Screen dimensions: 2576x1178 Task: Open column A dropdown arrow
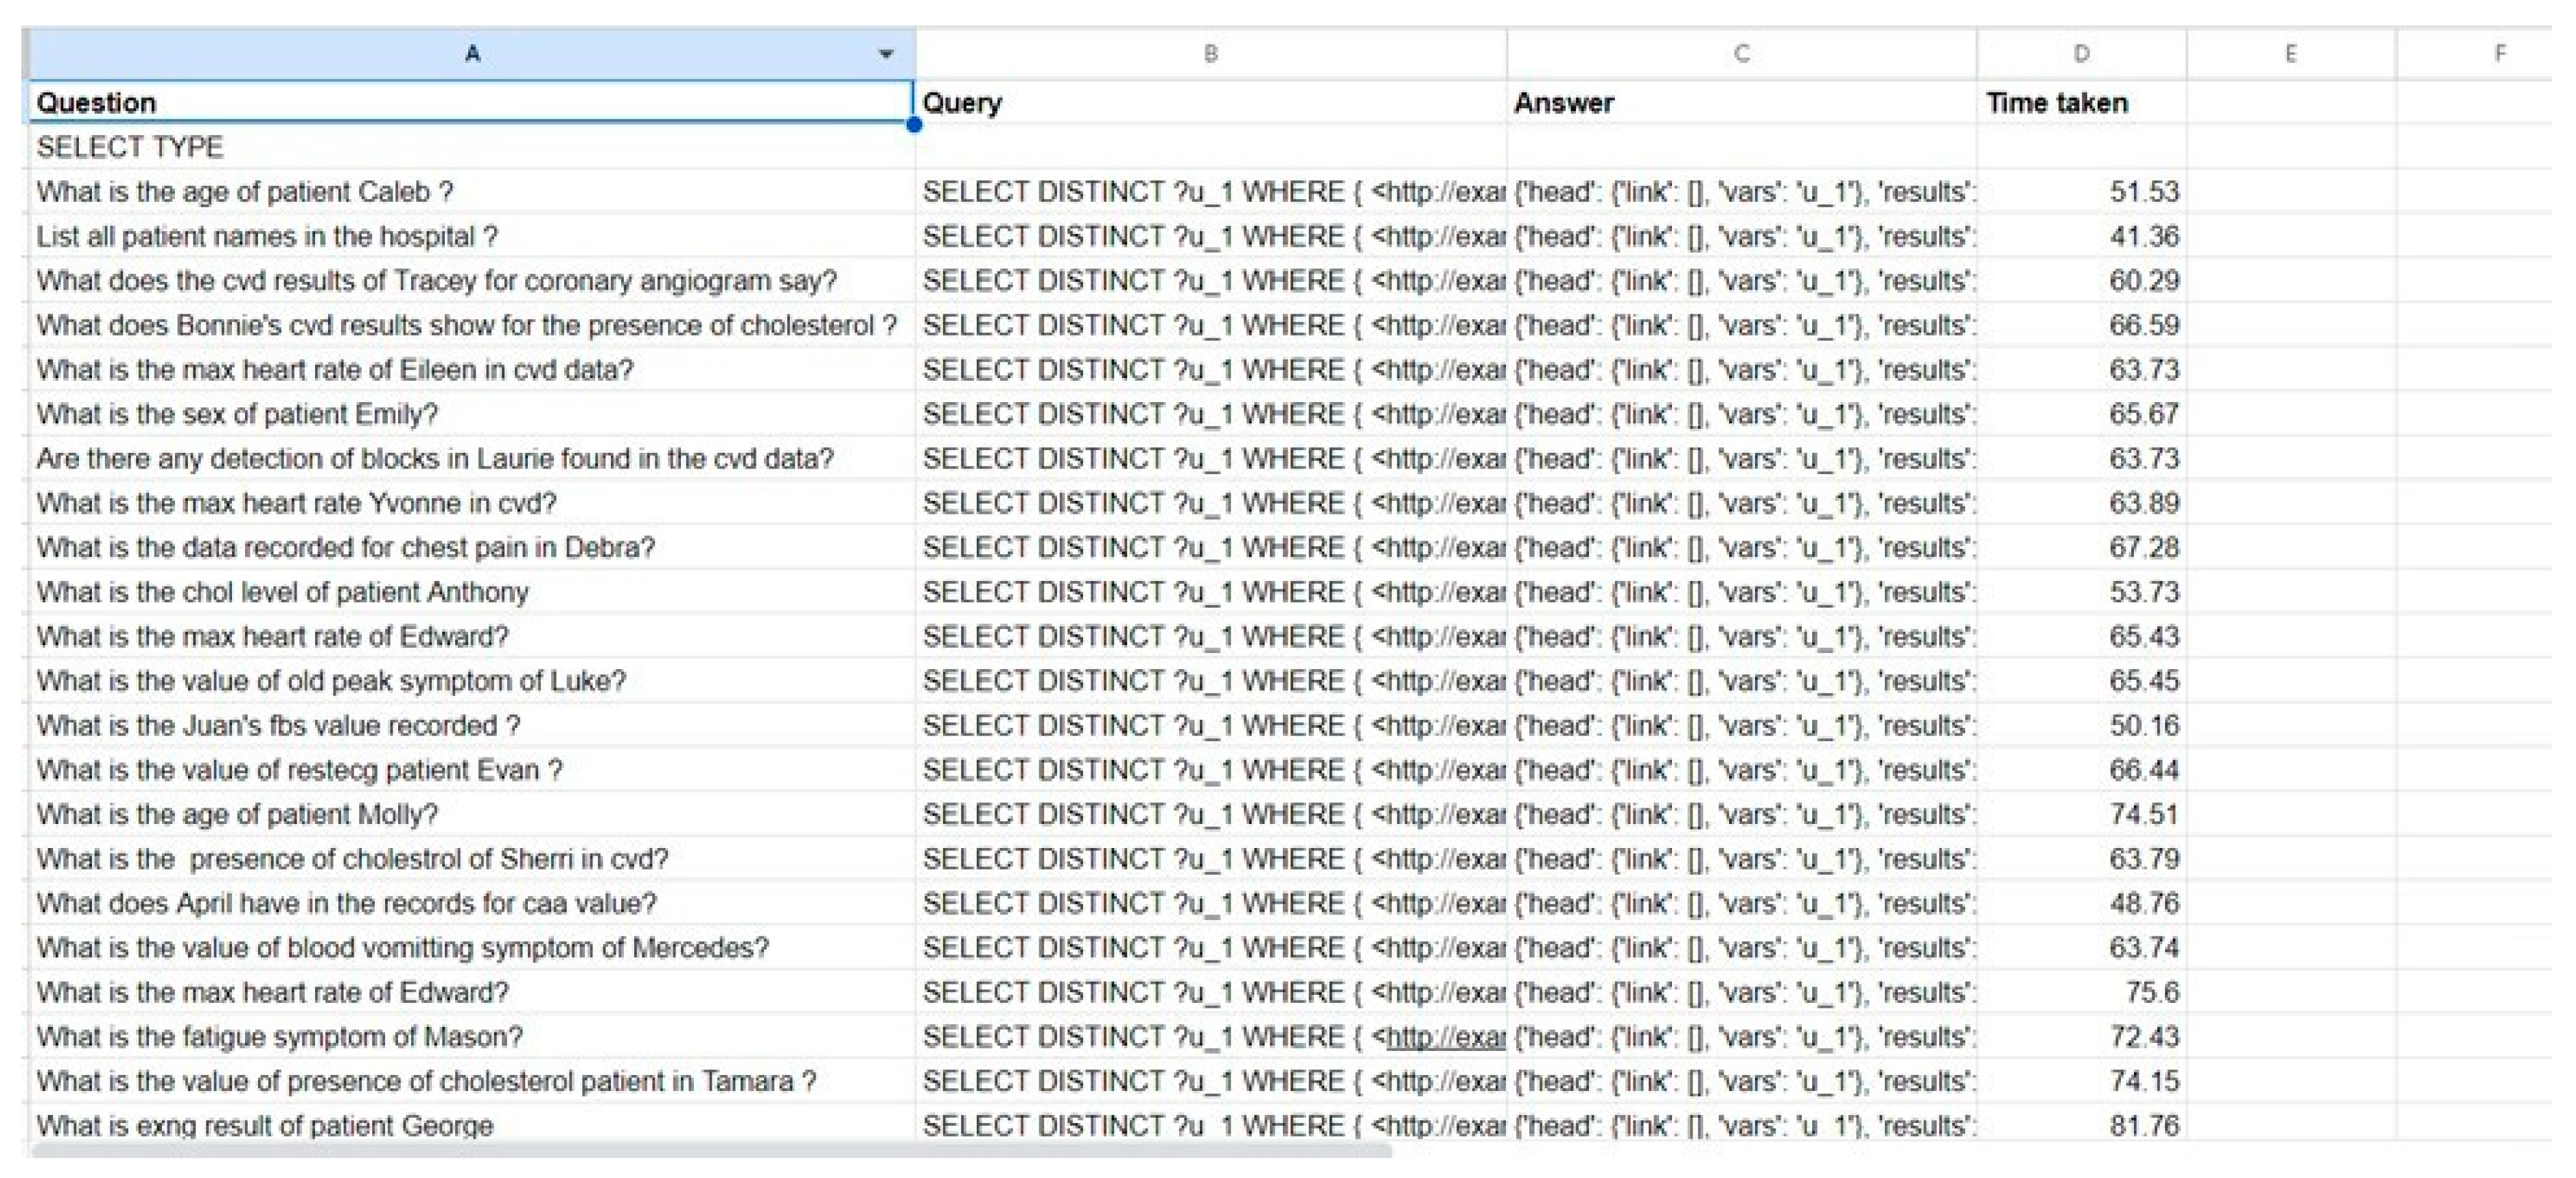[885, 54]
